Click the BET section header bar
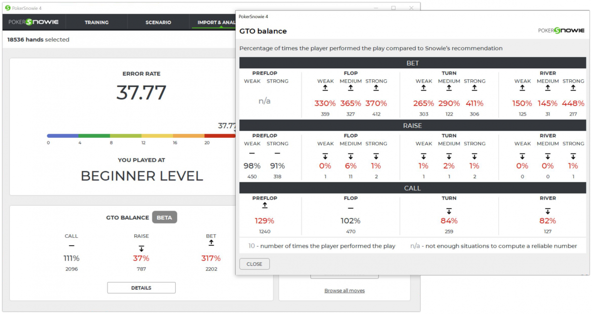The image size is (592, 314). click(x=412, y=63)
